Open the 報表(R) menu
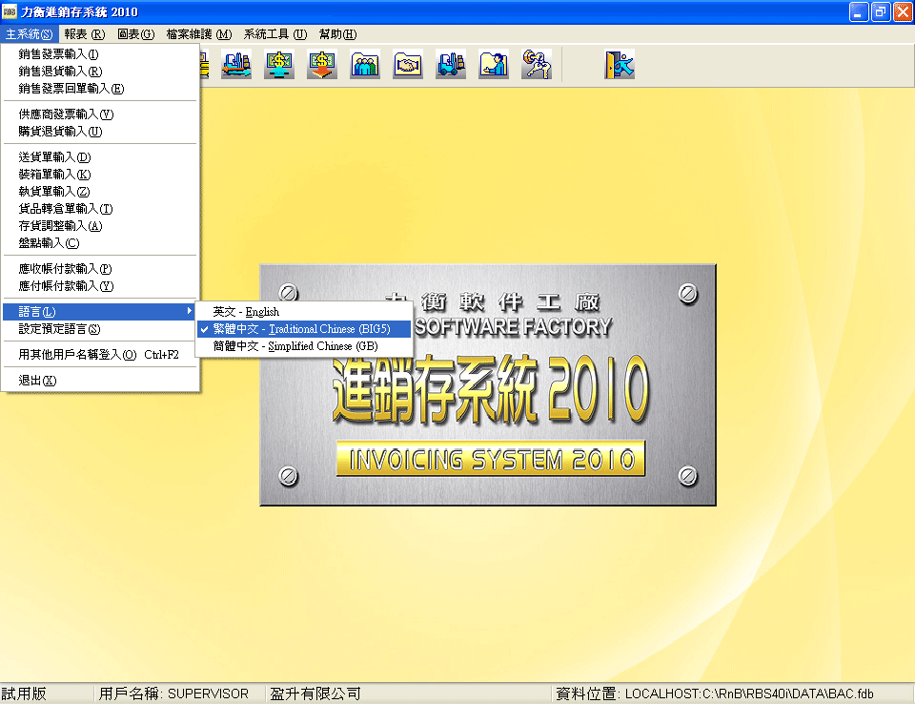 [x=85, y=34]
